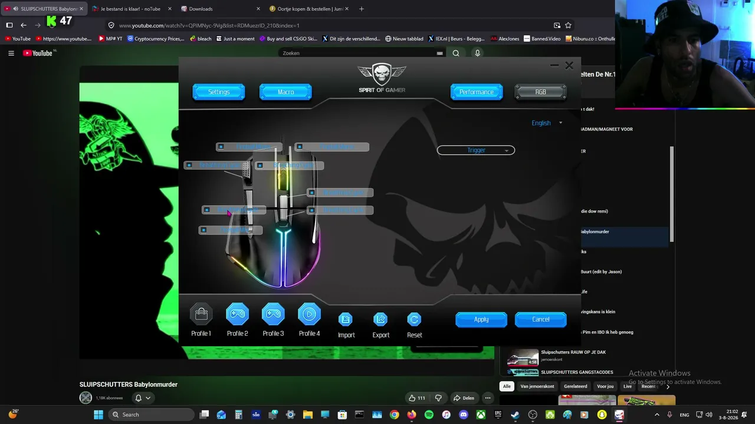Open a new browser tab
755x424 pixels.
point(362,9)
